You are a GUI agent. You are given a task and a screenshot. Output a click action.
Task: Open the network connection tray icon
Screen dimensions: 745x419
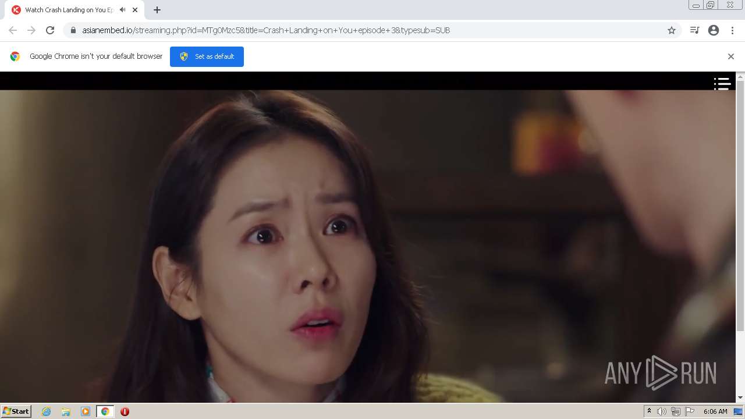676,411
